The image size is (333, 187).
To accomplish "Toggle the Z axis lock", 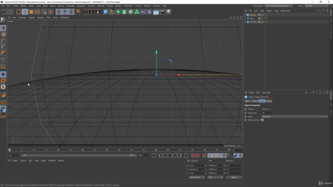I will click(71, 12).
